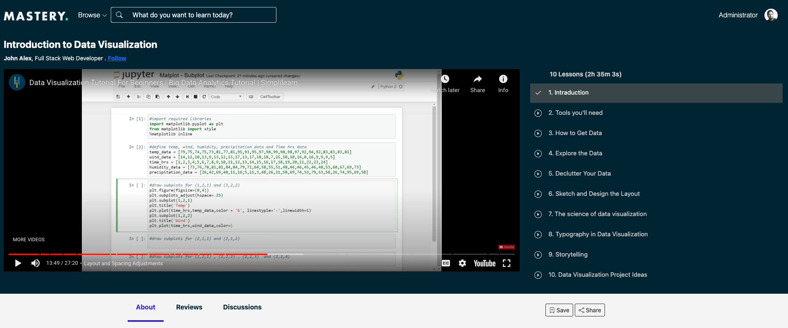Click the Mastery logo

click(x=36, y=16)
